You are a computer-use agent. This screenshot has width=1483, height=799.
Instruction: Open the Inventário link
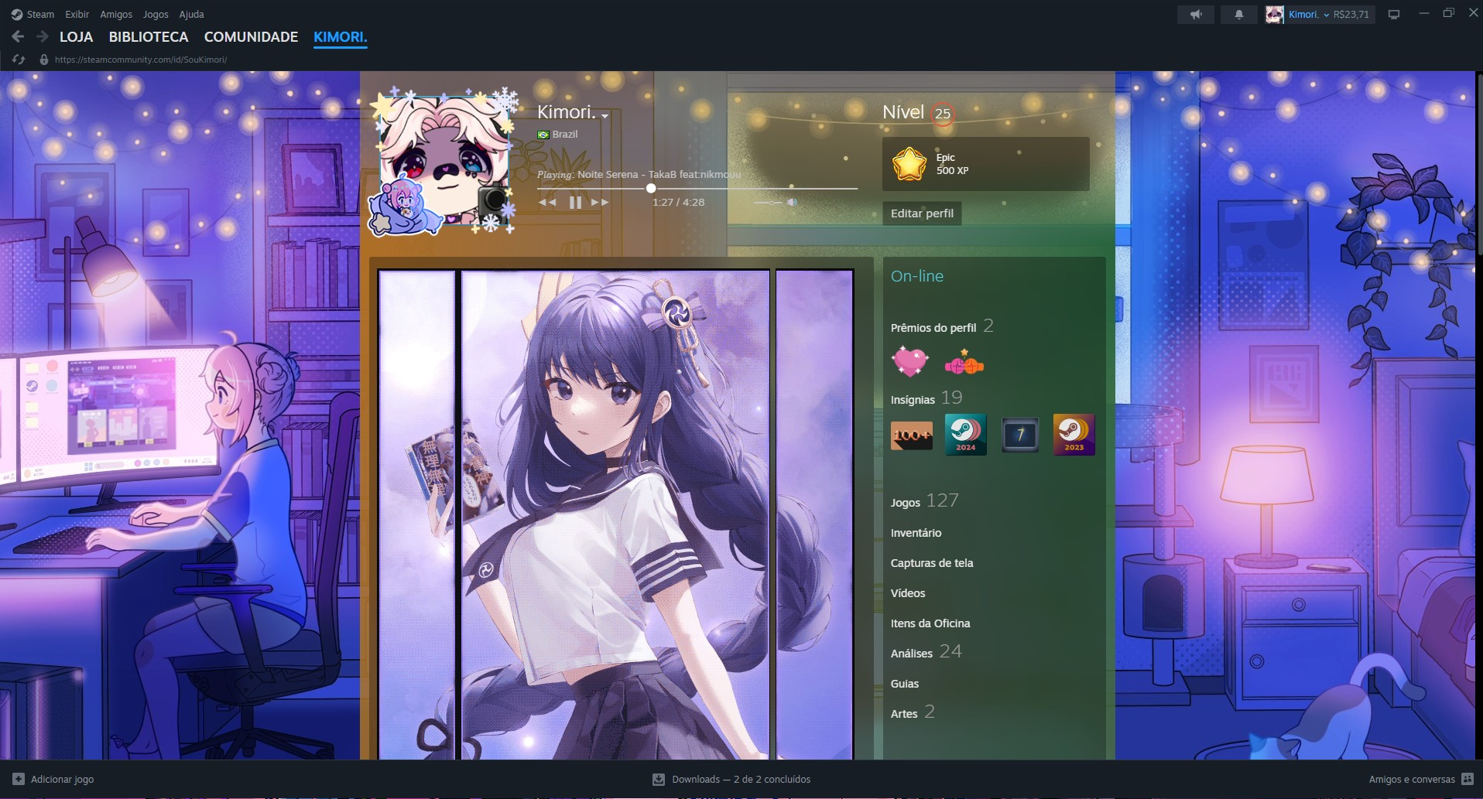click(x=916, y=533)
